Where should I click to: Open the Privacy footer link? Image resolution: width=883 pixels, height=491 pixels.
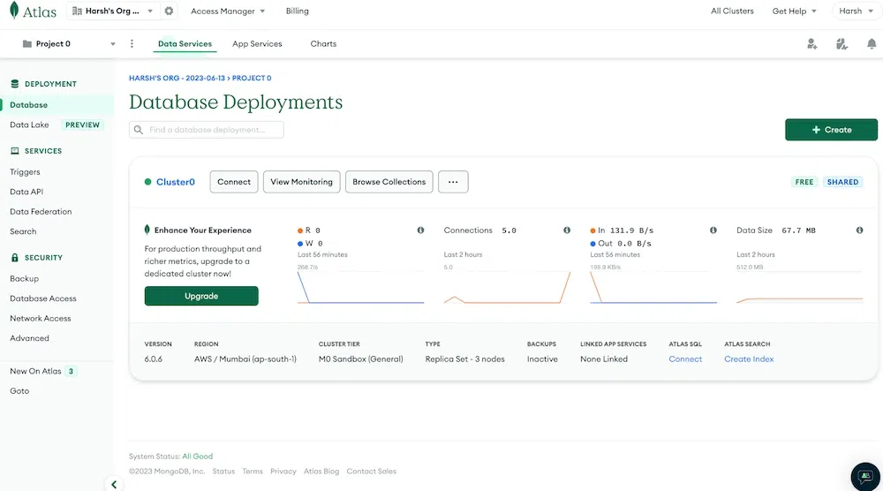(x=283, y=472)
